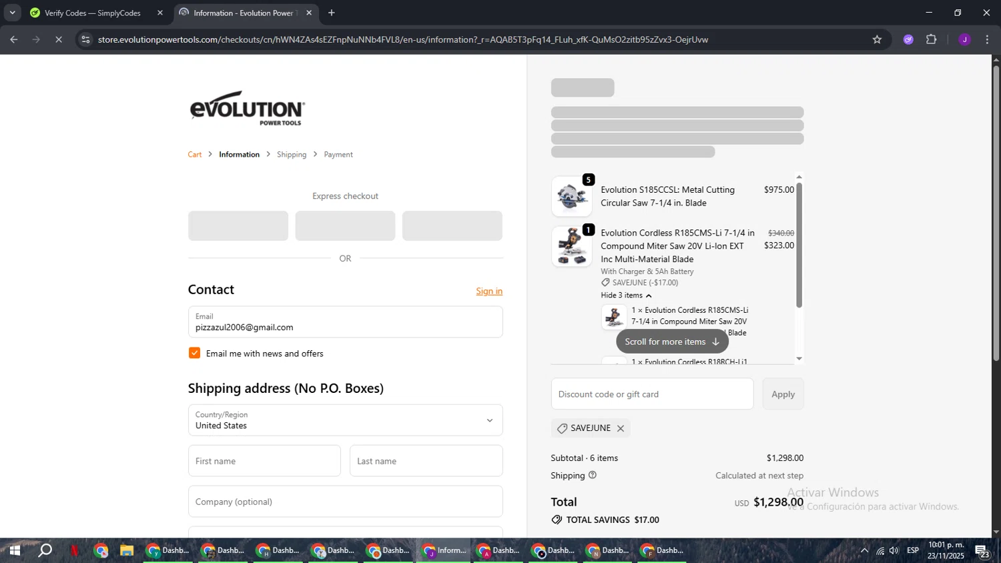Image resolution: width=1001 pixels, height=563 pixels.
Task: Open the red app icon in taskbar
Action: pos(74,550)
